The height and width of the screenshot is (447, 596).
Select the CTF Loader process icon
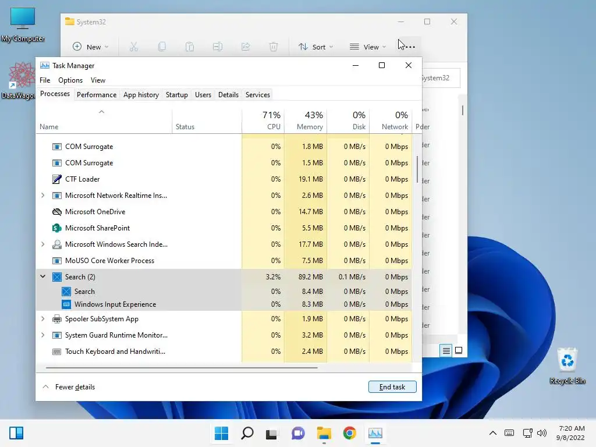pos(56,179)
